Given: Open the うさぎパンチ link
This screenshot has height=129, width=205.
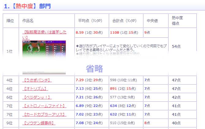Looking at the screenshot, I should point(37,80).
